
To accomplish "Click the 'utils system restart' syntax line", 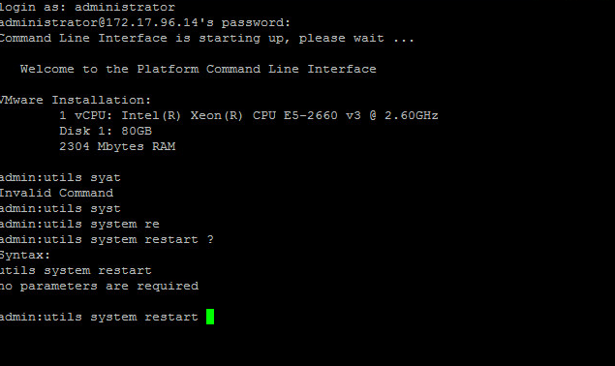I will tap(76, 270).
